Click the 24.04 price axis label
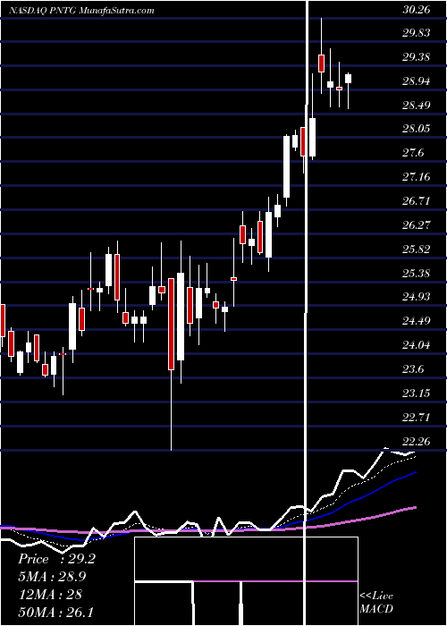This screenshot has width=447, height=626. click(x=417, y=344)
